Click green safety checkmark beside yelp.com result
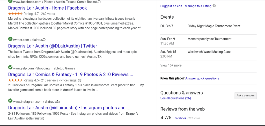 (10, 68)
